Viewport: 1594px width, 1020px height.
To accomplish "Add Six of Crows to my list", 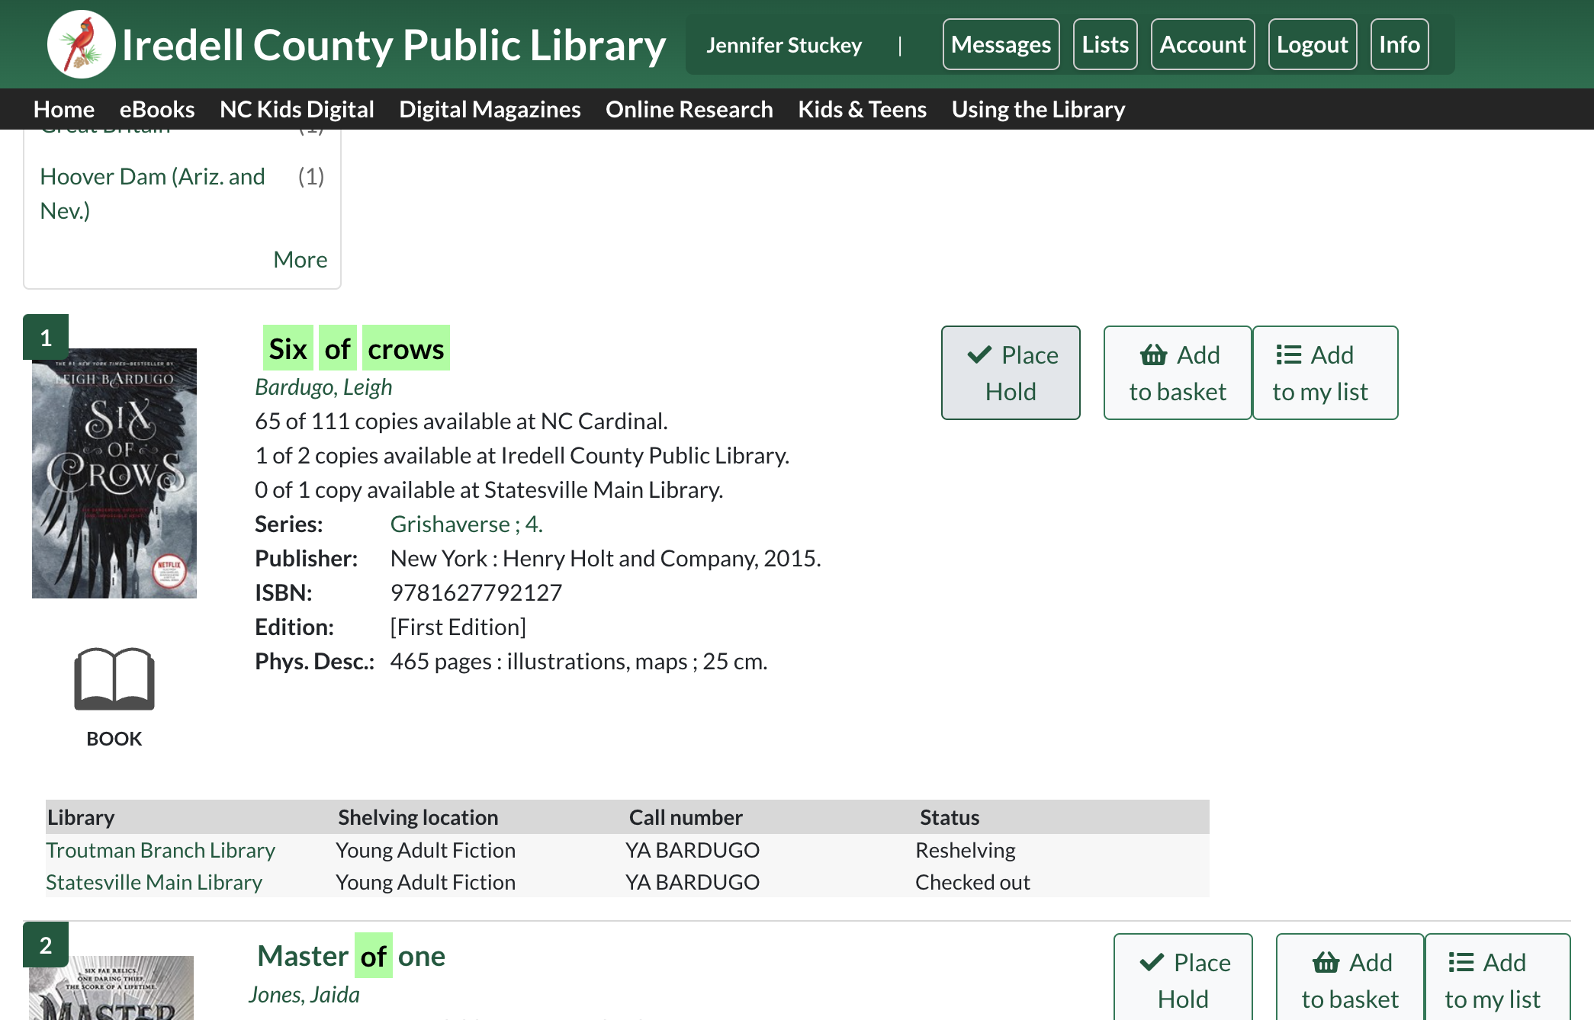I will tap(1326, 373).
